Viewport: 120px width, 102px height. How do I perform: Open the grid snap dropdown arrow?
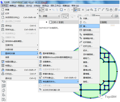(x=50, y=10)
